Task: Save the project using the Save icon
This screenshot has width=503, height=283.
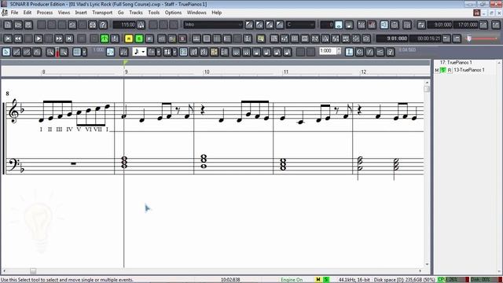Action: point(28,24)
